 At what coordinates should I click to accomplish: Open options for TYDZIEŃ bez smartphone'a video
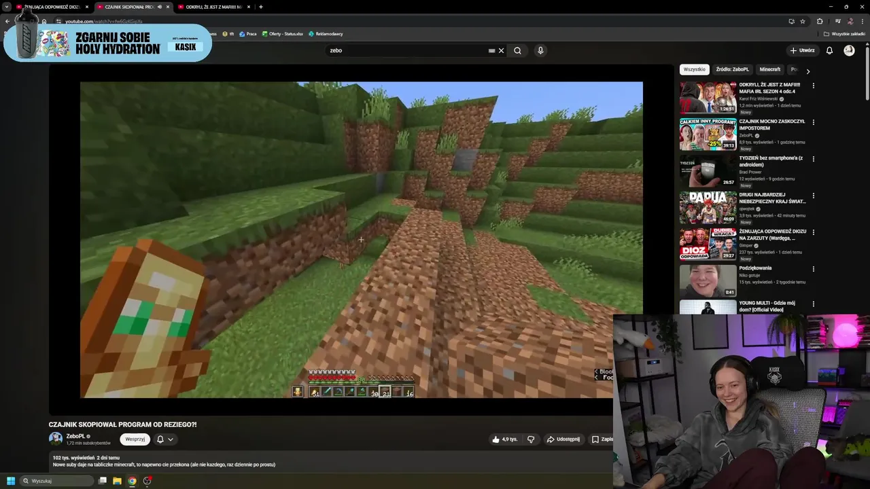[x=814, y=159]
